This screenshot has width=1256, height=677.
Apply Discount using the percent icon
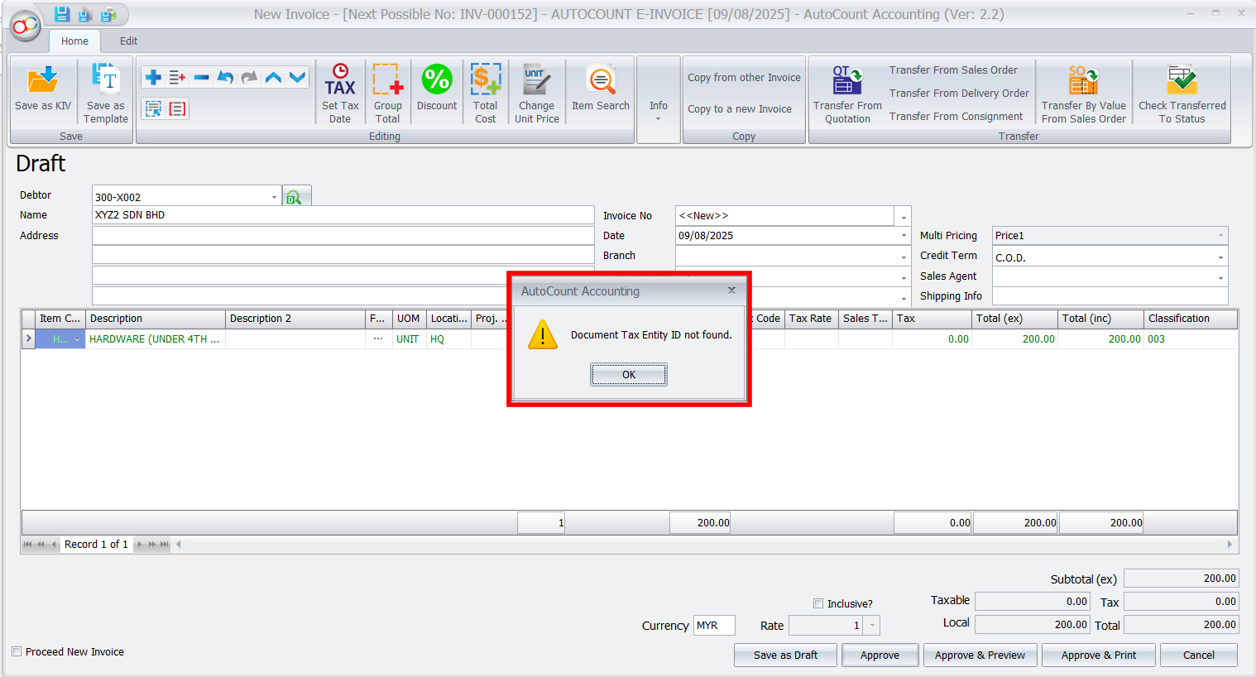(x=437, y=81)
